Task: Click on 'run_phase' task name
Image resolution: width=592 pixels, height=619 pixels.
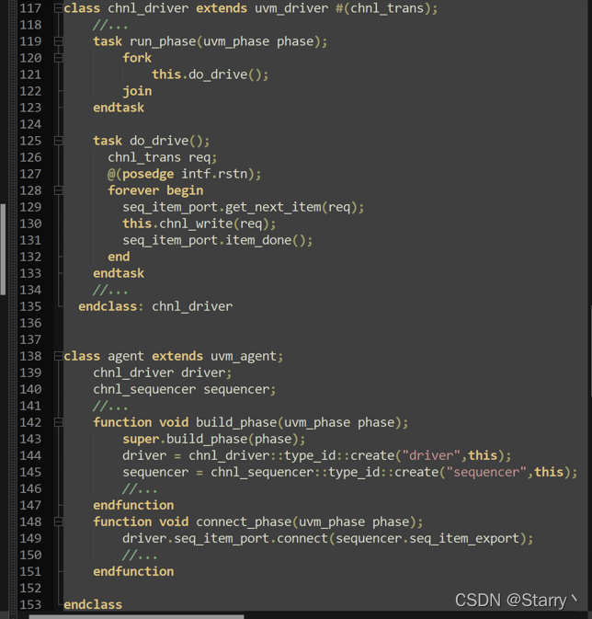Action: (163, 41)
